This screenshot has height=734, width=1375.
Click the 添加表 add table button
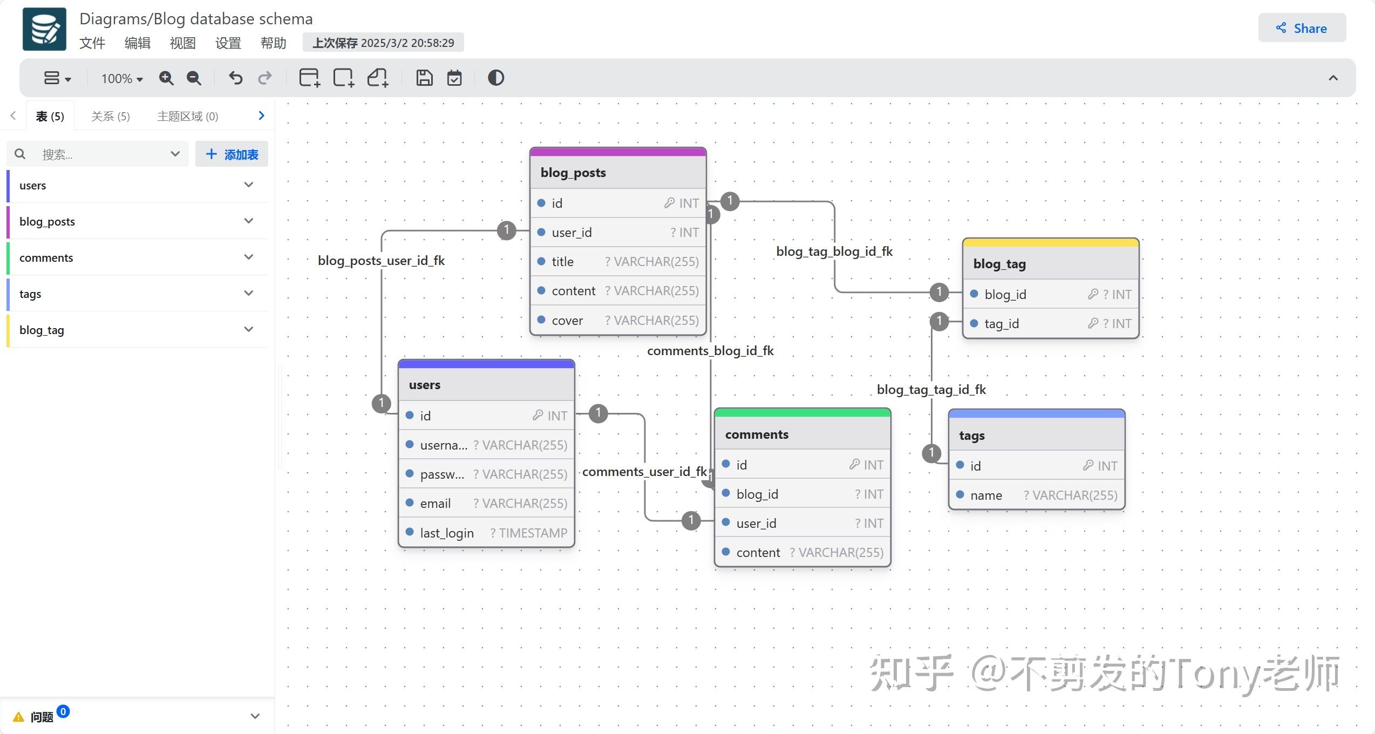232,154
